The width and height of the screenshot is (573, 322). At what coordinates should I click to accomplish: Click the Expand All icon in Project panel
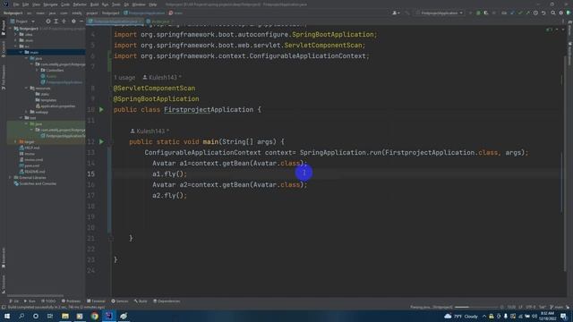(56, 21)
